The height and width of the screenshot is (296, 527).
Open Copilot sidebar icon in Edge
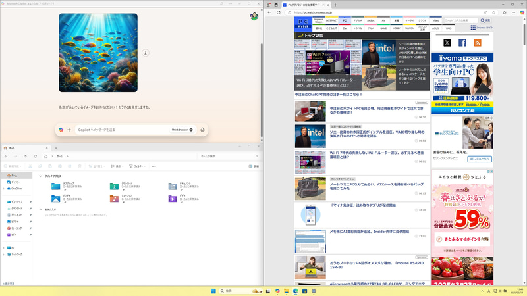tap(522, 12)
